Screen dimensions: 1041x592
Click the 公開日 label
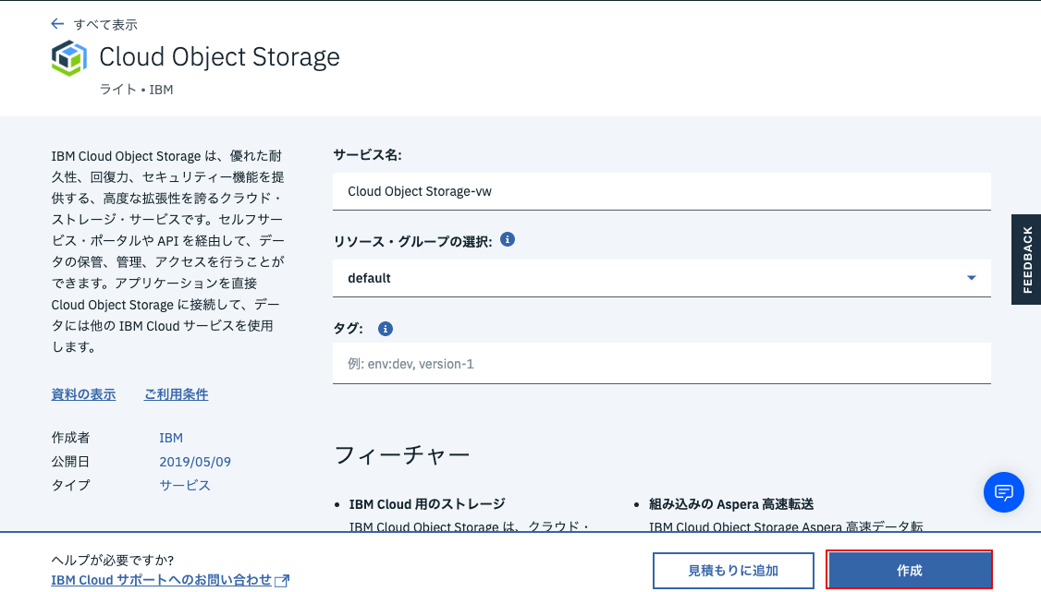click(70, 462)
